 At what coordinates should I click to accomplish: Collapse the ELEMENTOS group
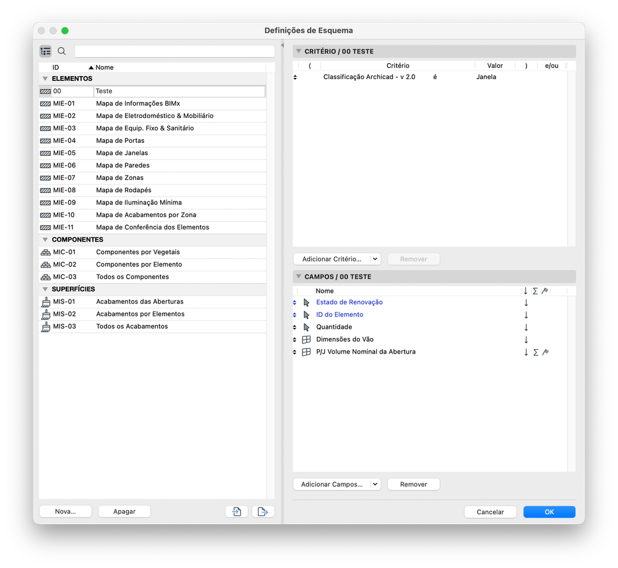pyautogui.click(x=45, y=78)
